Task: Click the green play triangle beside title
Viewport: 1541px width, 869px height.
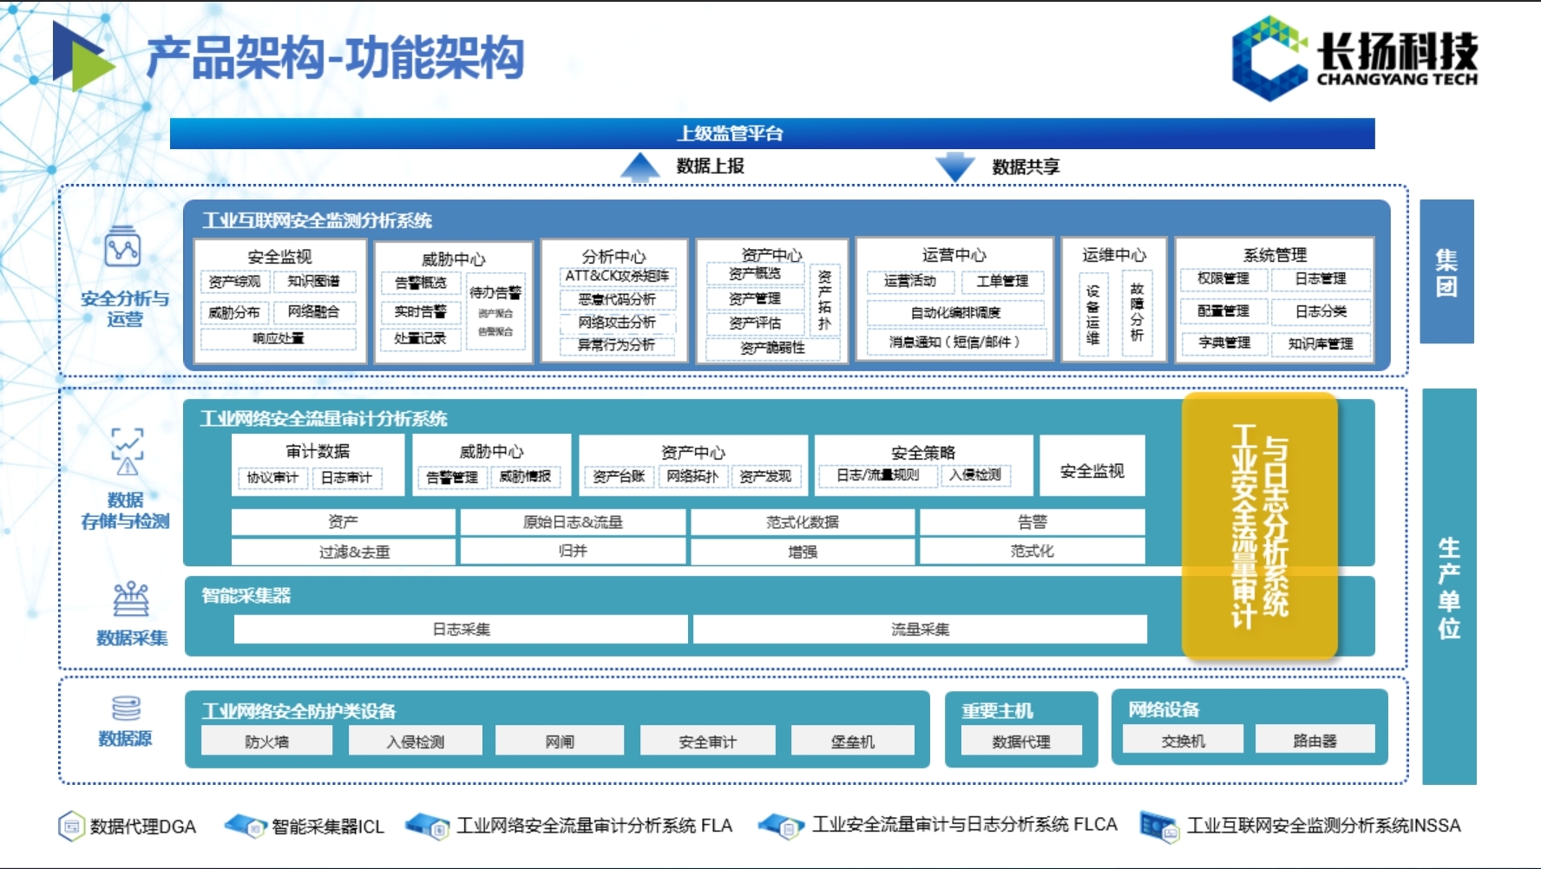Action: (x=83, y=57)
